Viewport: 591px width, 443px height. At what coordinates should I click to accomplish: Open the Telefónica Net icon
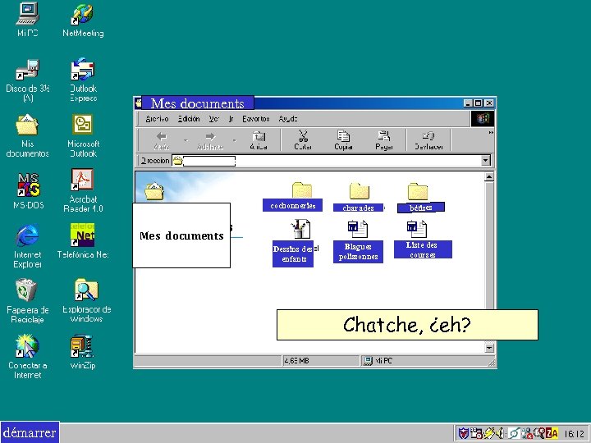[83, 241]
